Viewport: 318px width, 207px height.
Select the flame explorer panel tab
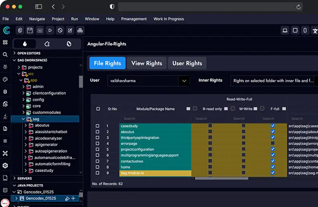pyautogui.click(x=25, y=44)
